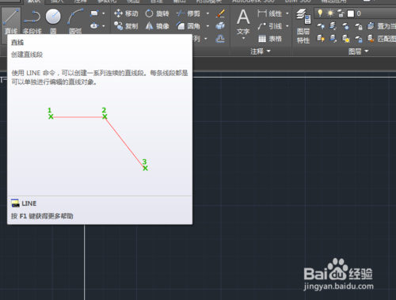Select the Leader (引线) tool
Screen dimensions: 396x300
click(x=270, y=26)
